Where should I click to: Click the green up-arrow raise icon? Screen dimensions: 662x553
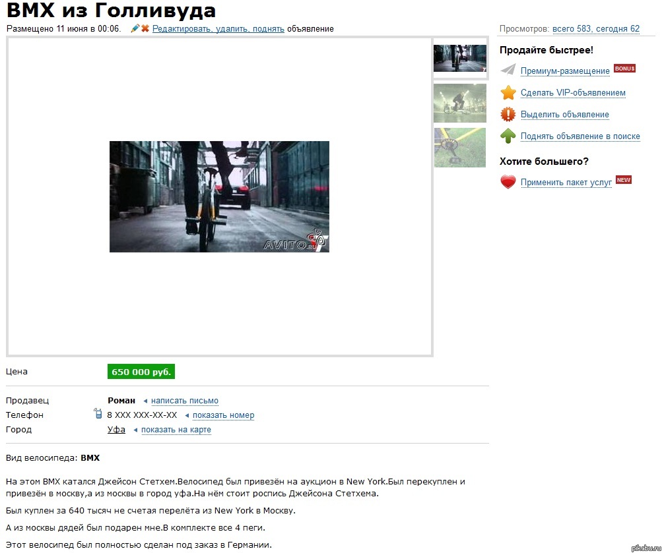point(508,136)
